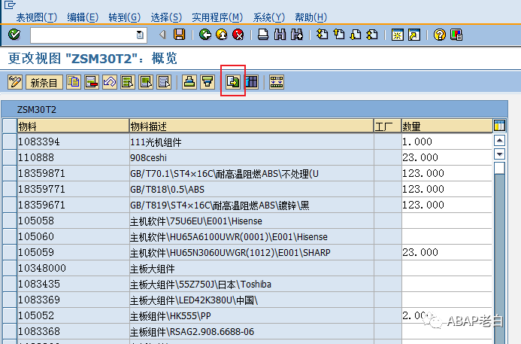
Task: Exit with the yellow up-arrow icon
Action: click(222, 35)
